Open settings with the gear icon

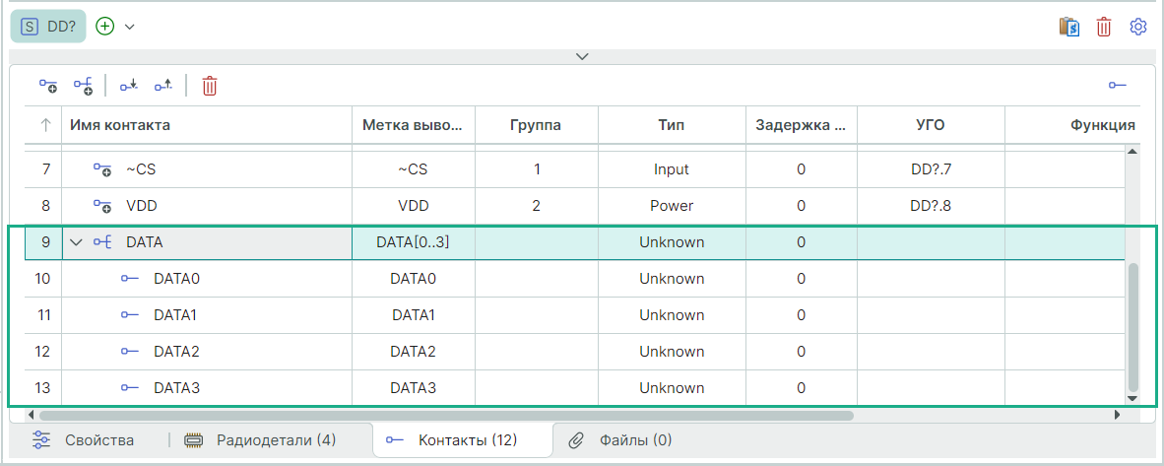point(1138,27)
